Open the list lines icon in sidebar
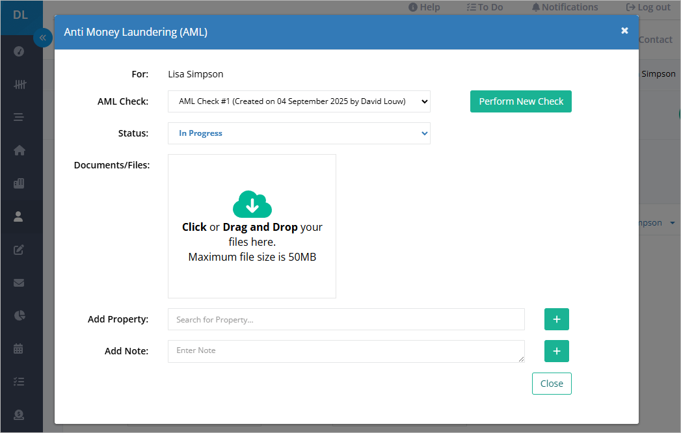The image size is (681, 433). pos(19,117)
